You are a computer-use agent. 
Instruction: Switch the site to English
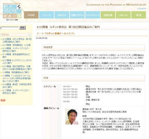pos(142,9)
